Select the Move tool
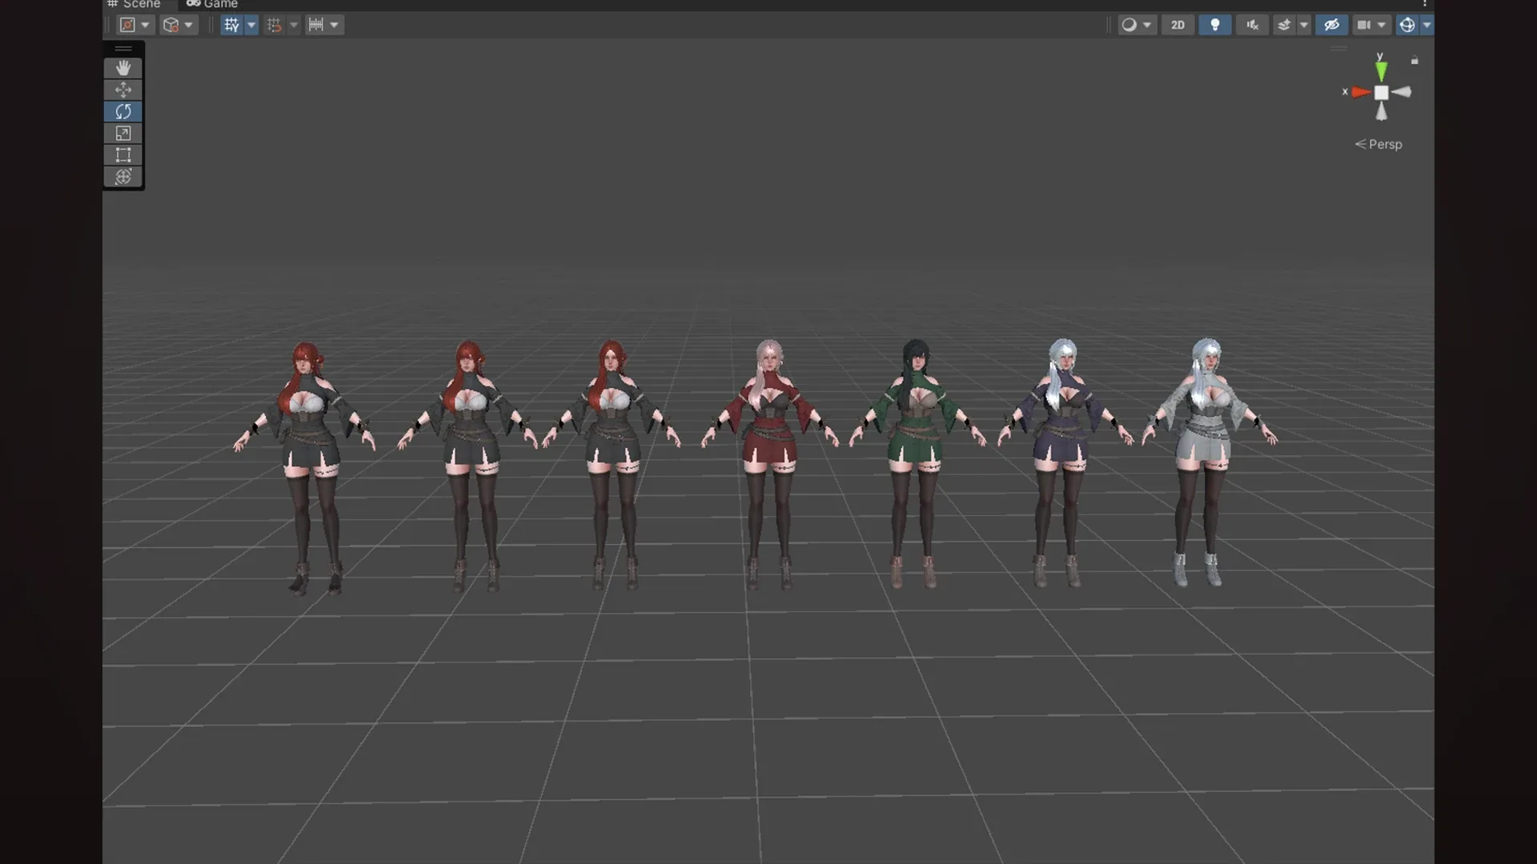The width and height of the screenshot is (1537, 864). 122,90
